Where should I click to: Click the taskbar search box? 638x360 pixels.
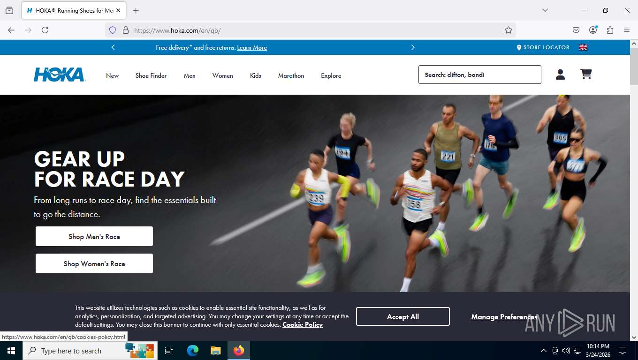click(x=89, y=351)
